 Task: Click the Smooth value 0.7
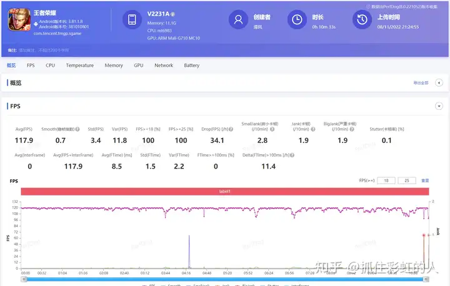(x=60, y=141)
